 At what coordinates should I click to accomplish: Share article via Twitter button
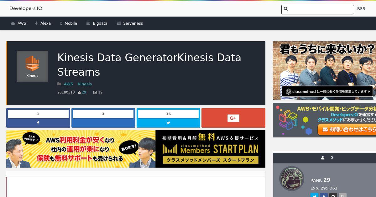point(168,123)
